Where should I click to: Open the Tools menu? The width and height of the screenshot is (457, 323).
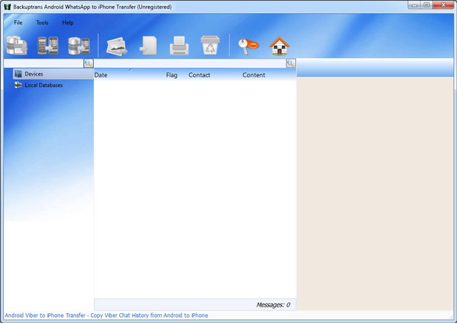[42, 23]
